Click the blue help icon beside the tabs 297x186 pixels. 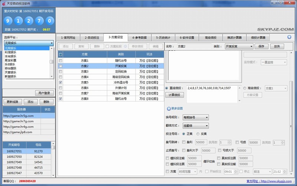pyautogui.click(x=289, y=37)
